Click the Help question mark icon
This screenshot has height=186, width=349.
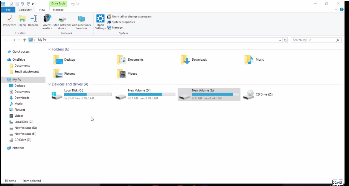342,10
